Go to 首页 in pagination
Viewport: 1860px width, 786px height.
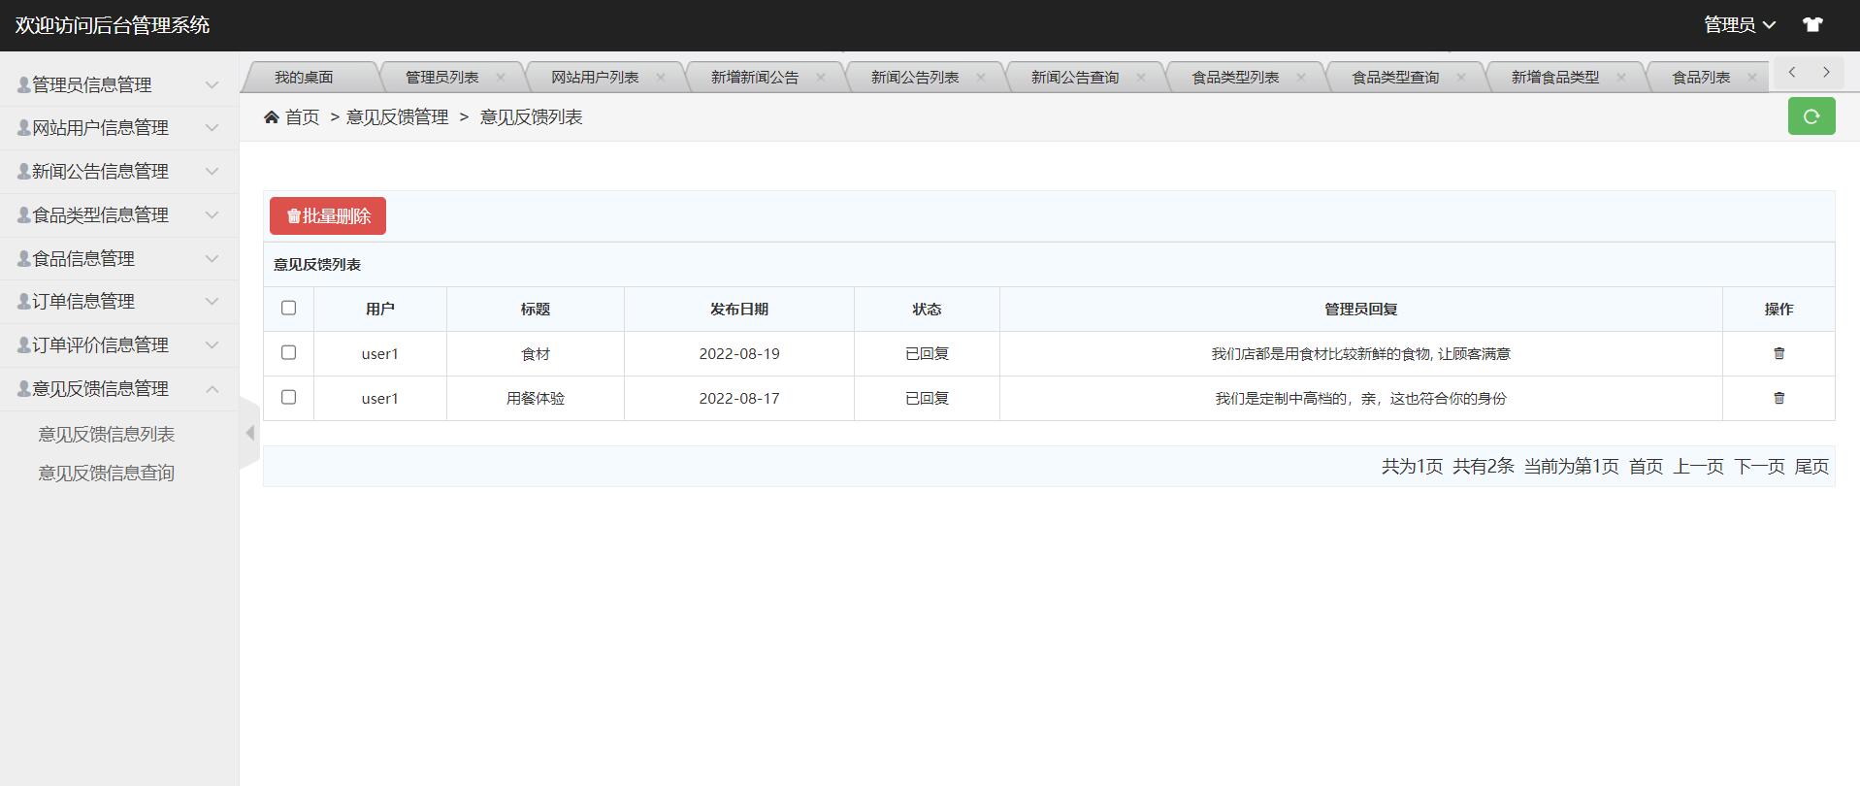[x=1646, y=467]
